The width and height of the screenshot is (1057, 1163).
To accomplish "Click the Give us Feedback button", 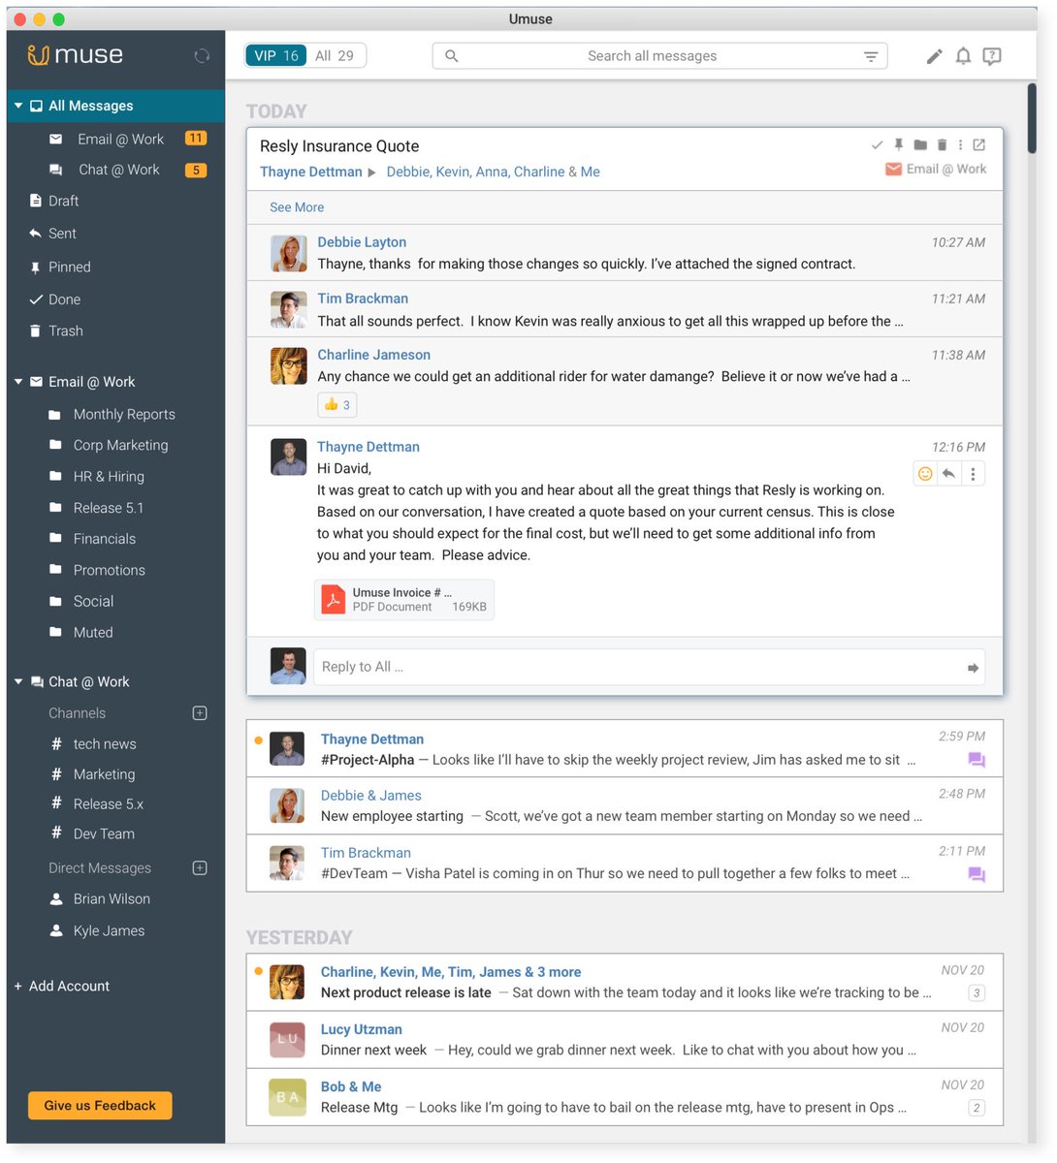I will click(x=99, y=1105).
